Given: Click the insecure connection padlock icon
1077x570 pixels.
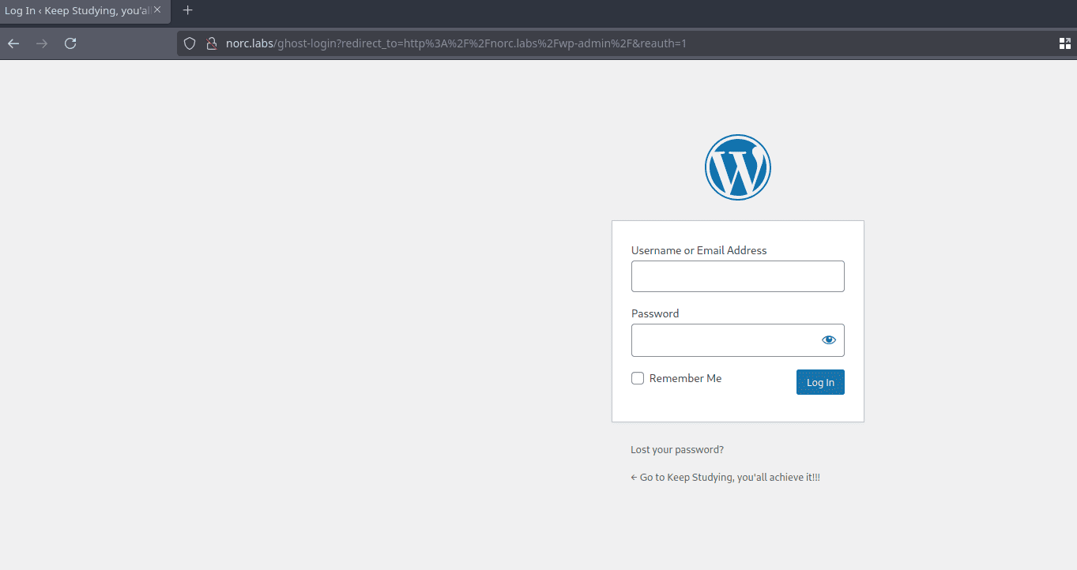Looking at the screenshot, I should pos(210,43).
